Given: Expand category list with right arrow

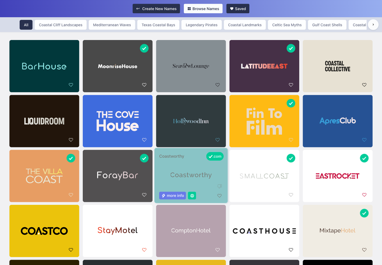Looking at the screenshot, I should 373,25.
